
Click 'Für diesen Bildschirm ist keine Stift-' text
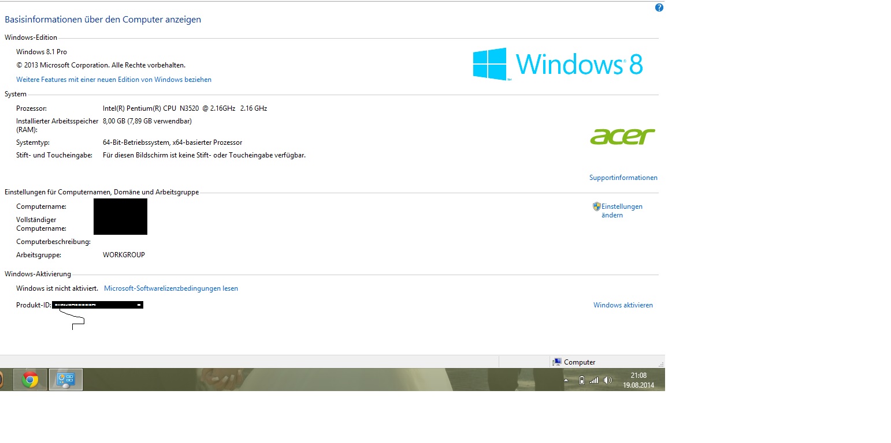204,155
